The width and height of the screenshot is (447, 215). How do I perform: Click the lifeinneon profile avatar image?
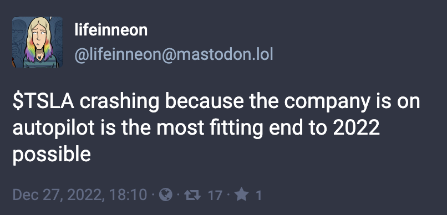pos(37,42)
